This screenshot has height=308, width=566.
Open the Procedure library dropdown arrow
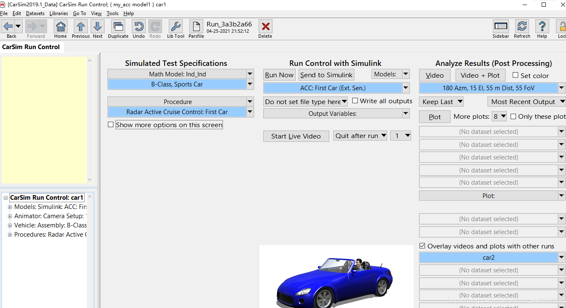(250, 102)
